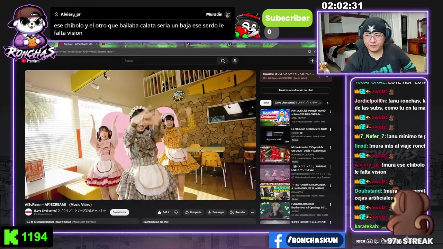Click the Reproducción del chat section

point(199,222)
